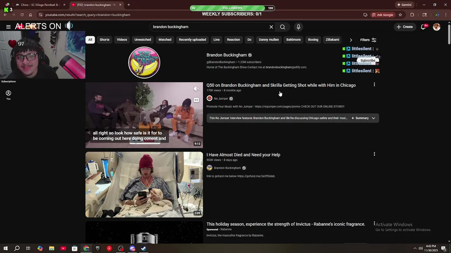Open more options for I Have Almost Died video
Viewport: 451px width, 253px height.
[x=374, y=154]
